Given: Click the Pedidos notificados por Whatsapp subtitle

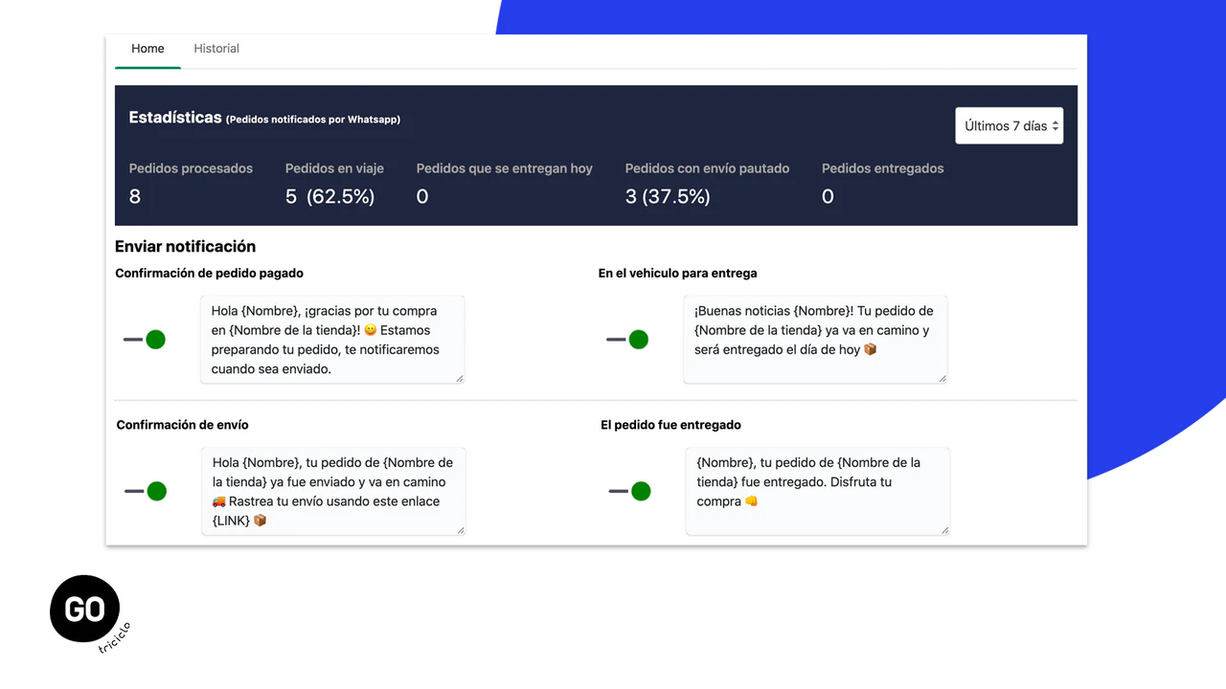Looking at the screenshot, I should (x=313, y=120).
